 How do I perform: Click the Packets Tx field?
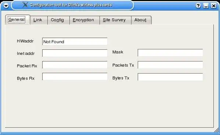click(x=170, y=65)
